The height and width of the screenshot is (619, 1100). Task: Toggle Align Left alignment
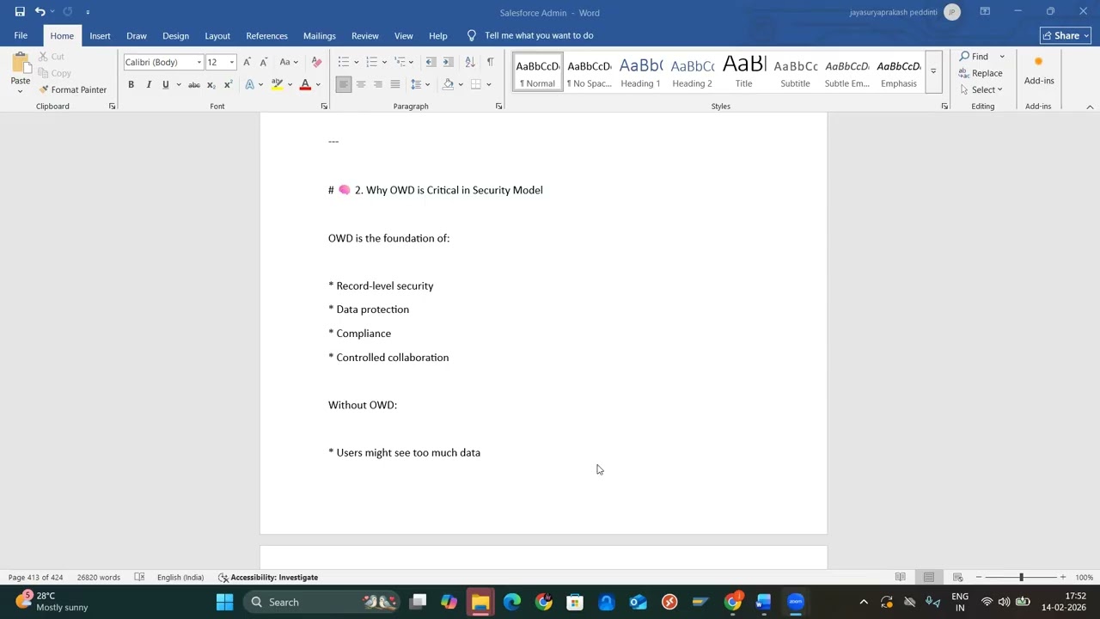coord(344,84)
